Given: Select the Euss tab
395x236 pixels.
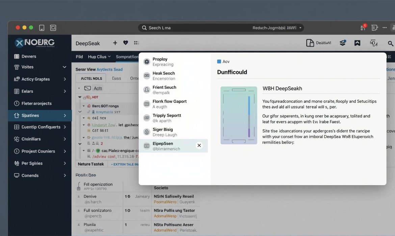Looking at the screenshot, I should (x=116, y=78).
